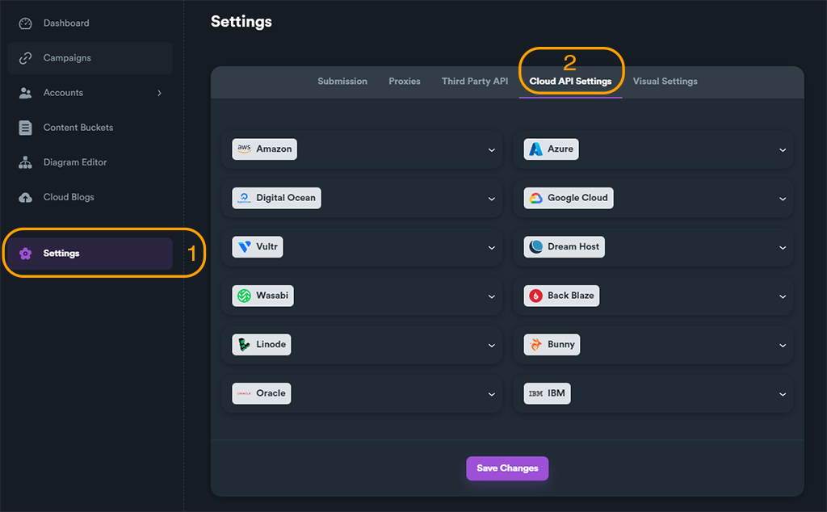Screen dimensions: 827x512
Task: Click the Diagram Editor hierarchy icon
Action: [x=26, y=162]
